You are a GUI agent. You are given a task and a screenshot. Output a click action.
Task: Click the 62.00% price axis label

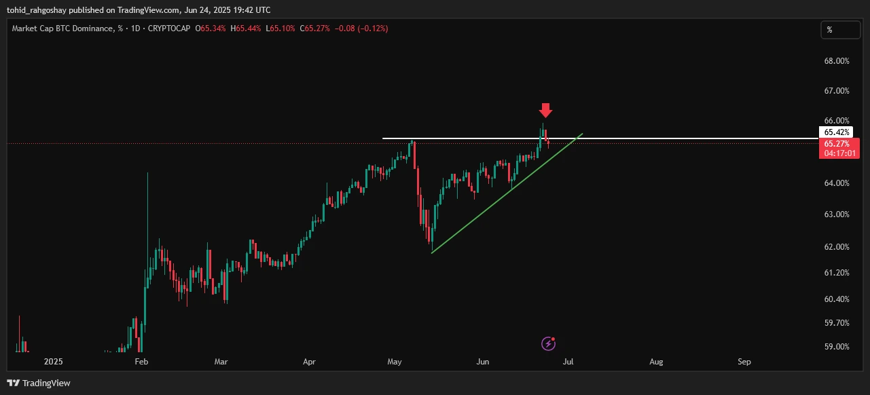837,247
